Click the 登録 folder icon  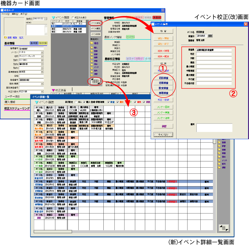tap(92, 51)
